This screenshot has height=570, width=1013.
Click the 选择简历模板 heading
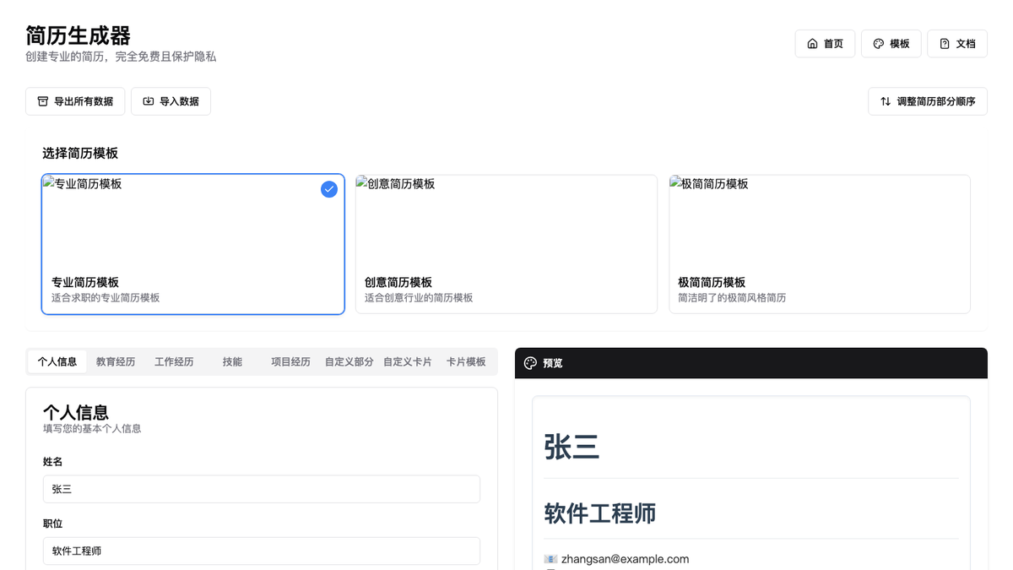[x=80, y=154]
